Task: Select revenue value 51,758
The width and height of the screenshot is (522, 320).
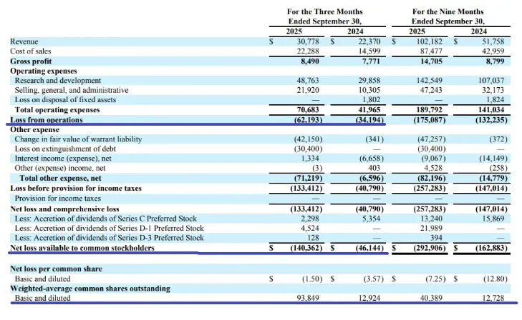Action: tap(493, 41)
